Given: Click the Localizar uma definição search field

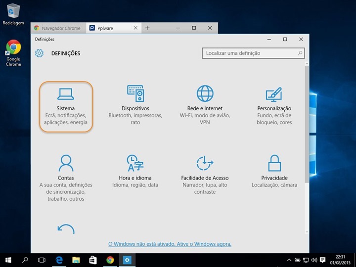Looking at the screenshot, I should (250, 53).
